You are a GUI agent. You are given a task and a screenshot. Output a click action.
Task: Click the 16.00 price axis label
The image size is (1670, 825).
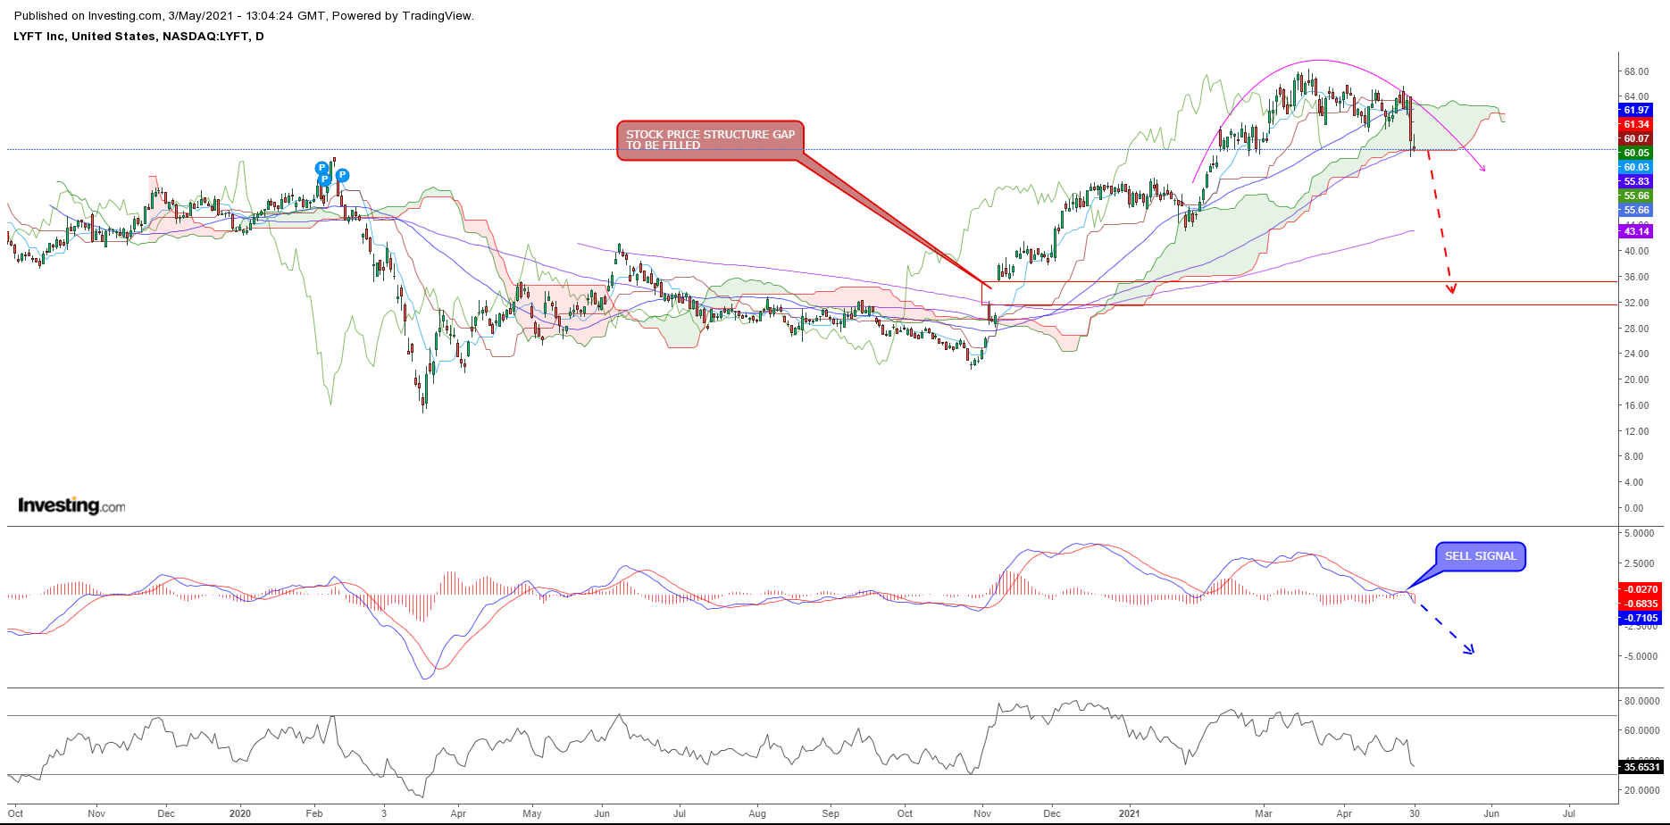tap(1636, 406)
